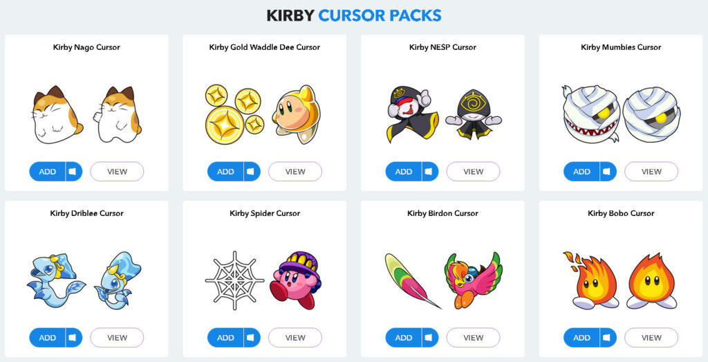View the Kirby Mumbies cursor pack
This screenshot has width=708, height=362.
click(651, 172)
